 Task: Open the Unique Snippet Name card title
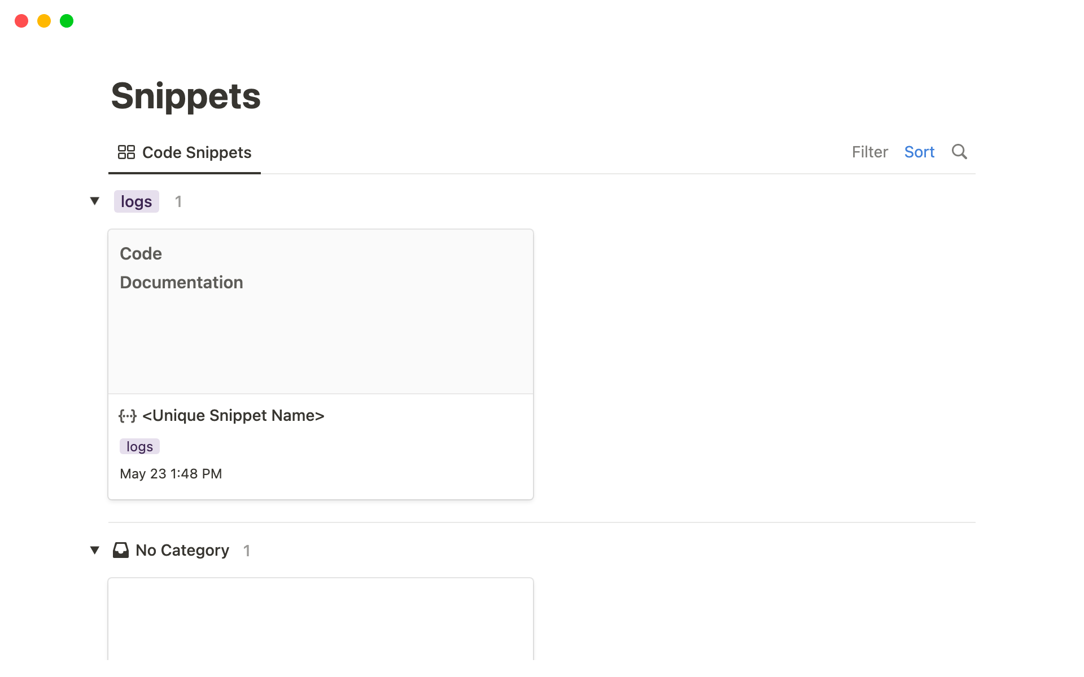(233, 416)
